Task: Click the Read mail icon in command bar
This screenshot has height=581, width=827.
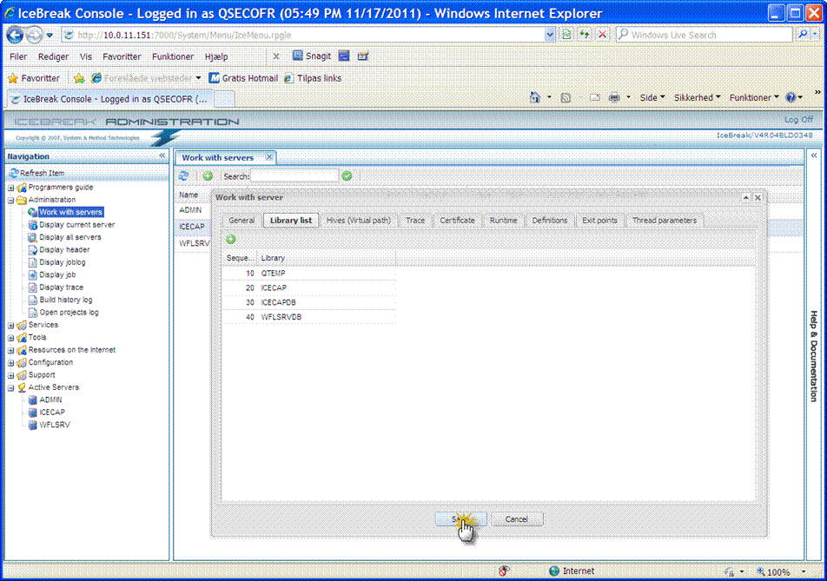Action: (x=594, y=97)
